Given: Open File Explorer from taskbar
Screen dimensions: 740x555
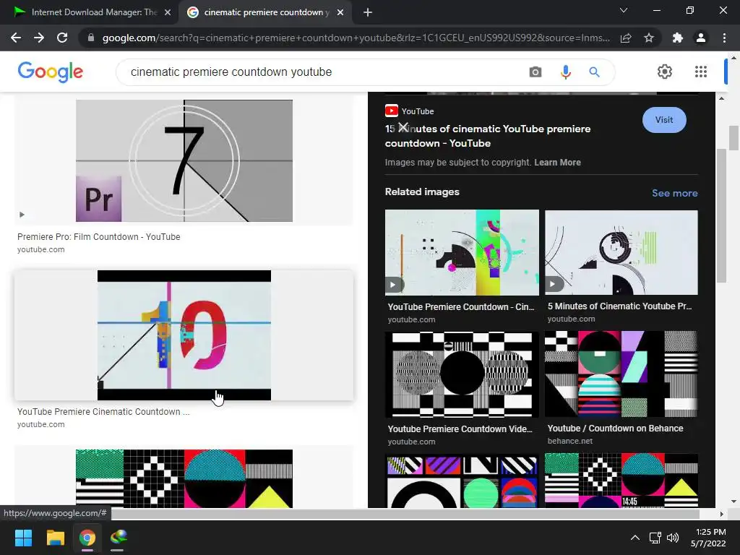Looking at the screenshot, I should click(x=55, y=538).
